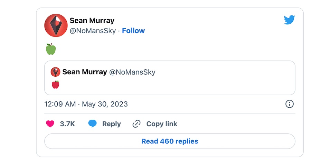The image size is (311, 163).
Task: Like the tweet with the heart icon
Action: click(50, 124)
